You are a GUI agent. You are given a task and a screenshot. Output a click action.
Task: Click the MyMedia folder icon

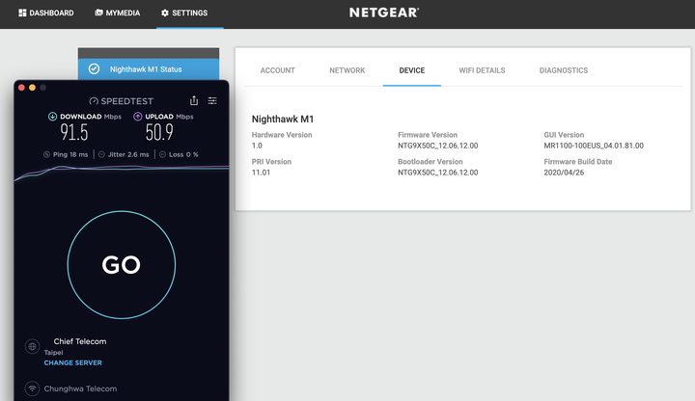point(98,13)
